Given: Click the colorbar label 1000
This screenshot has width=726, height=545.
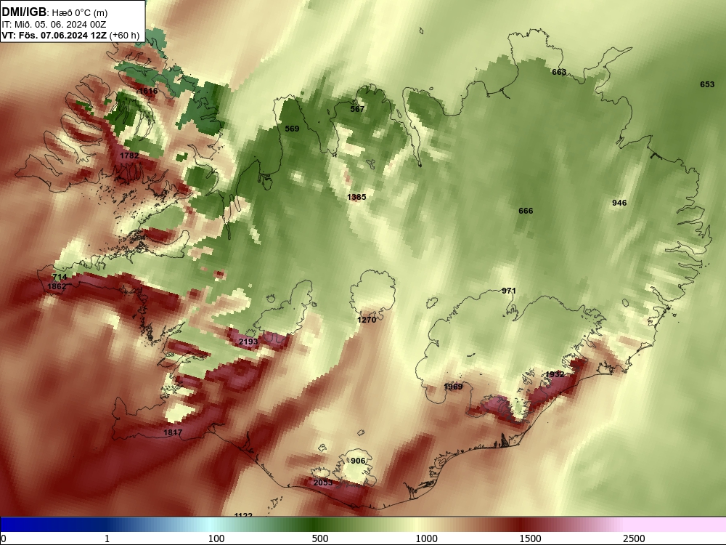Looking at the screenshot, I should [426, 538].
